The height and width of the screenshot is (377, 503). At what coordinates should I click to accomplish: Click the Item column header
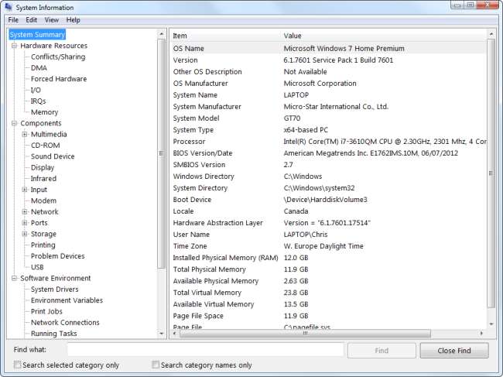180,36
